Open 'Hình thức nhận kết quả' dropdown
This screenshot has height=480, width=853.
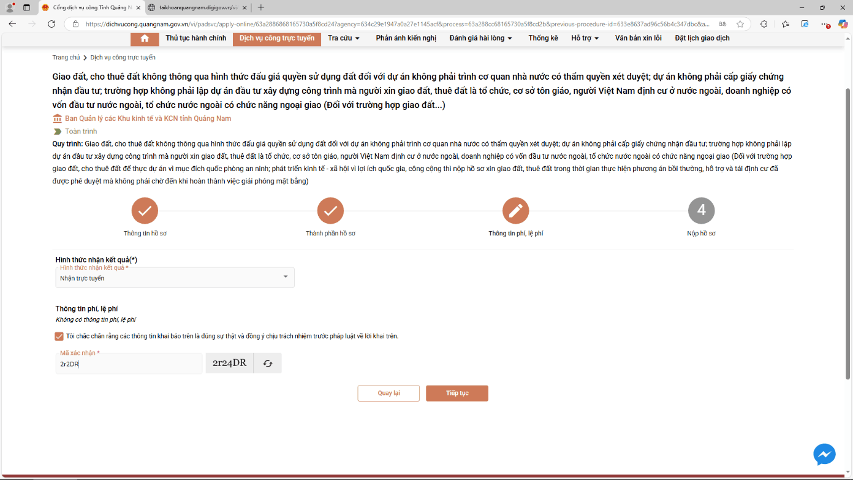[175, 278]
